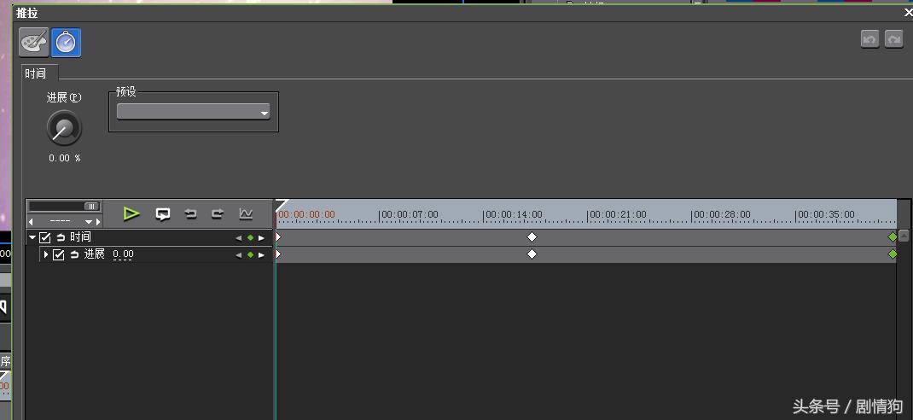
Task: Click the keyframe undo icon in toolbar
Action: tap(190, 213)
